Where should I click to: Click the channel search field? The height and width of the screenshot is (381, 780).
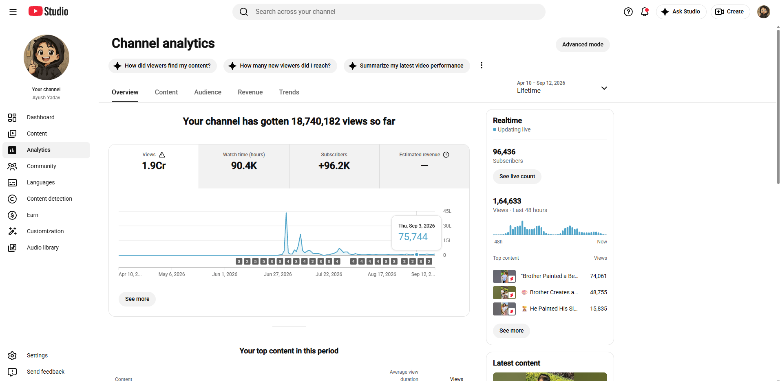tap(389, 12)
